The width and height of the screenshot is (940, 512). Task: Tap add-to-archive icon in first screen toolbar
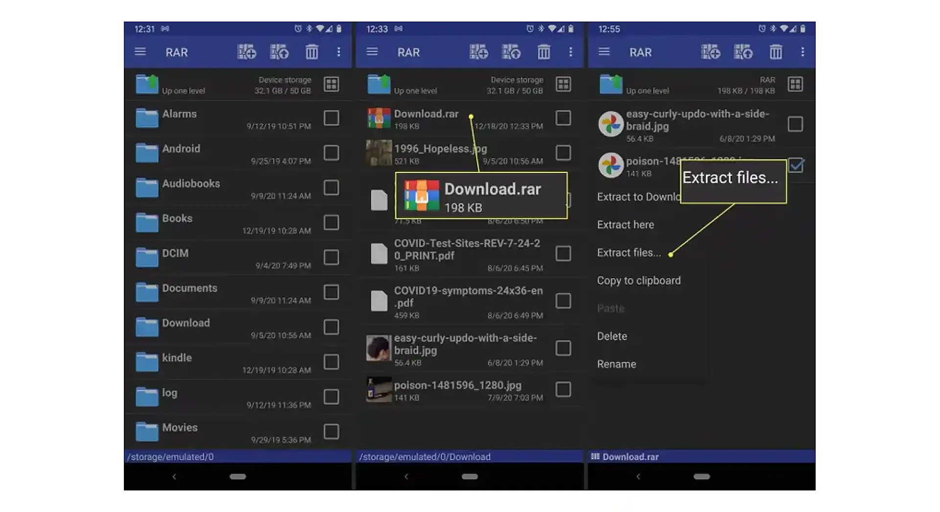[x=247, y=51]
